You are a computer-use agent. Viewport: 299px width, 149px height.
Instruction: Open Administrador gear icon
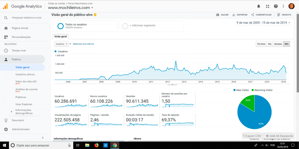(x=6, y=129)
